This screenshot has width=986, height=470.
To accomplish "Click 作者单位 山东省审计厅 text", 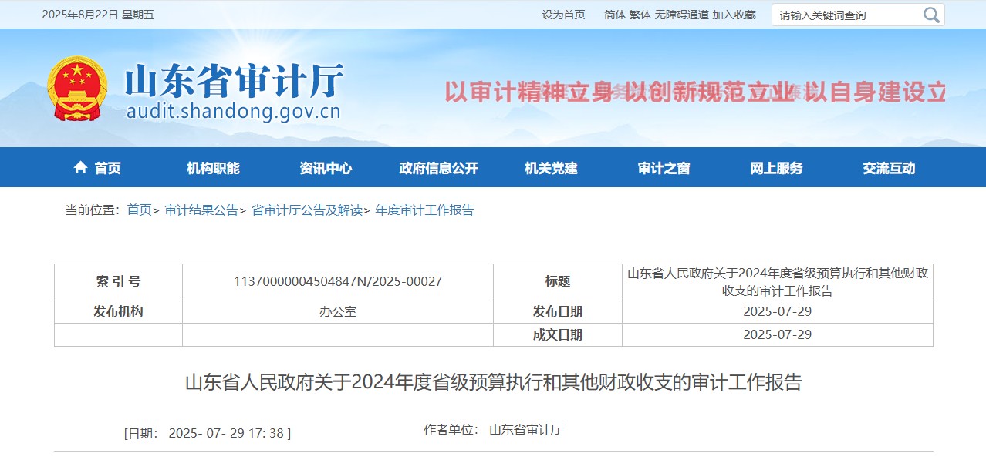I will [493, 430].
